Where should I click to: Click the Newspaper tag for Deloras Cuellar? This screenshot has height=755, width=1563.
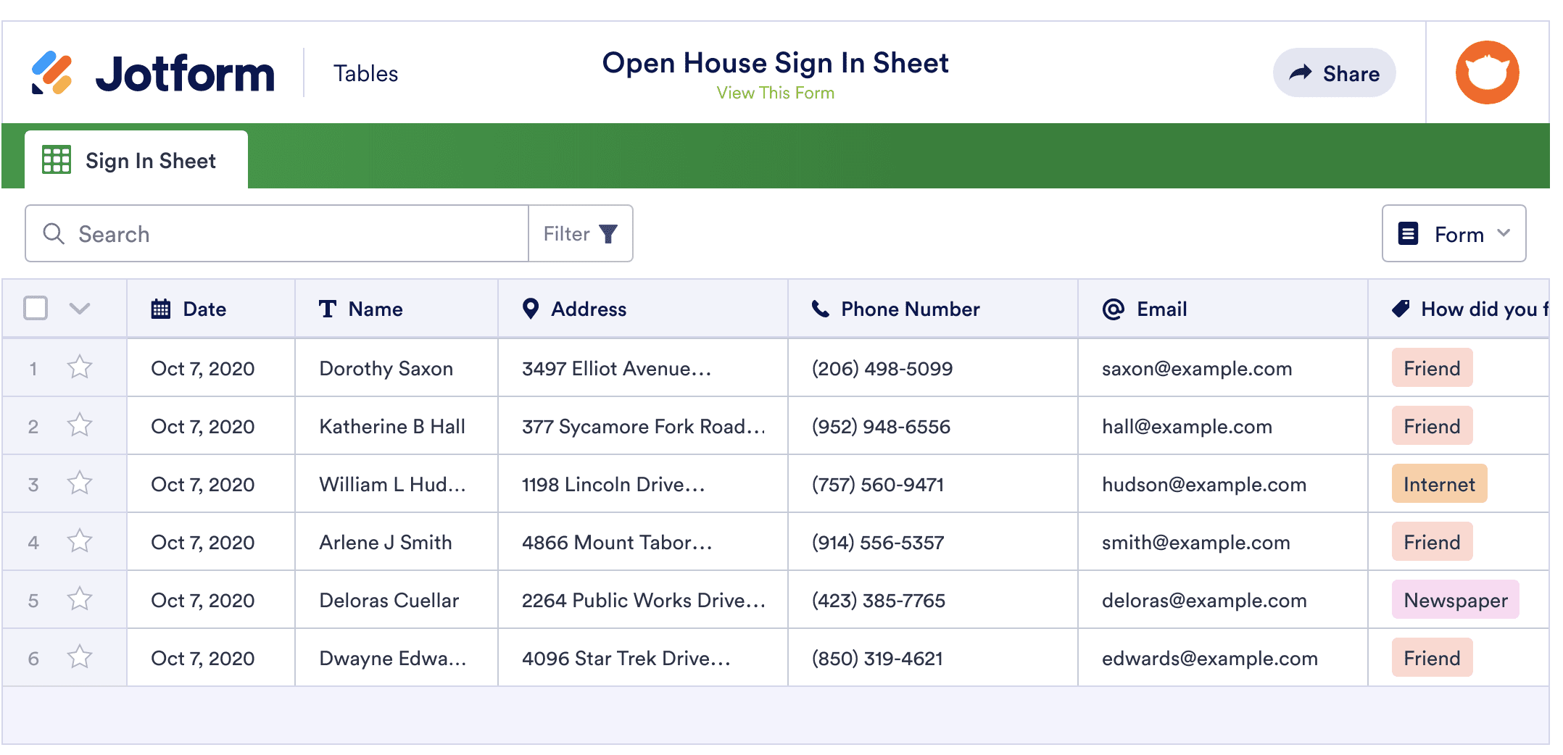point(1455,600)
